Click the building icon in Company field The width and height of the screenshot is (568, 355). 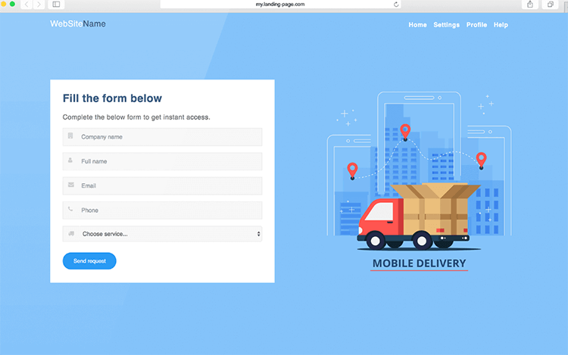(70, 135)
